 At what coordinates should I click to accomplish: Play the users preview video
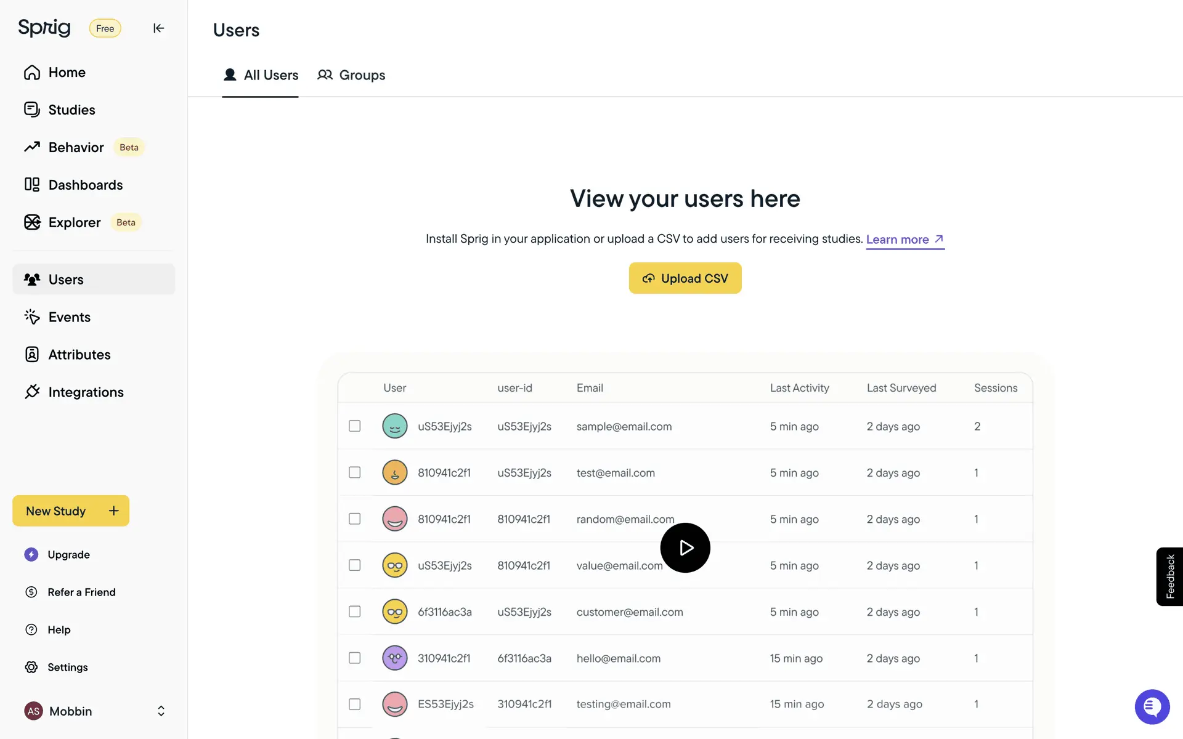tap(685, 547)
